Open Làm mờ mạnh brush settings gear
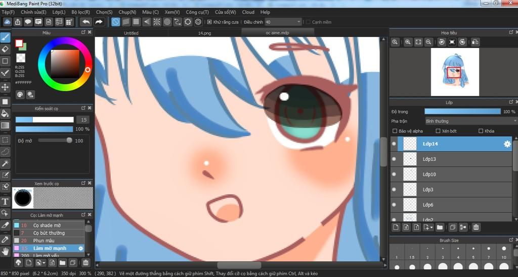Viewport: 518px width, 277px height. (80, 248)
